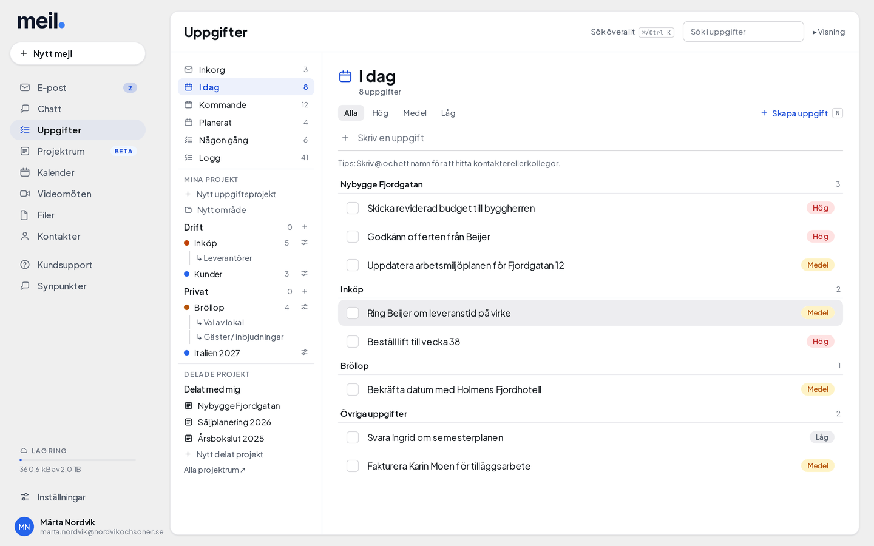Viewport: 874px width, 546px height.
Task: Open the Alla projektrum link
Action: [x=215, y=470]
